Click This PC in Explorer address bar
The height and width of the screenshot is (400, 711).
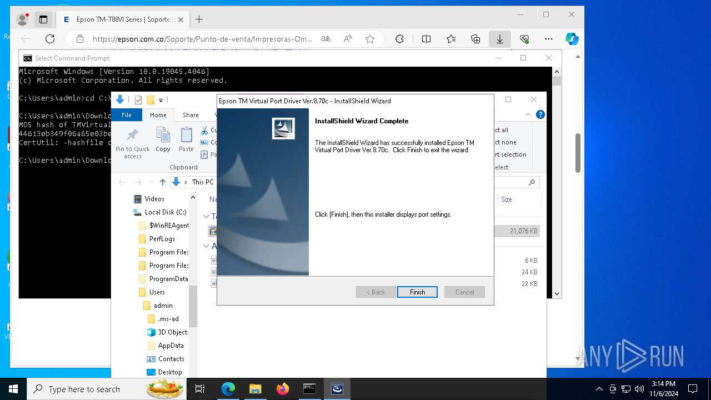coord(202,182)
